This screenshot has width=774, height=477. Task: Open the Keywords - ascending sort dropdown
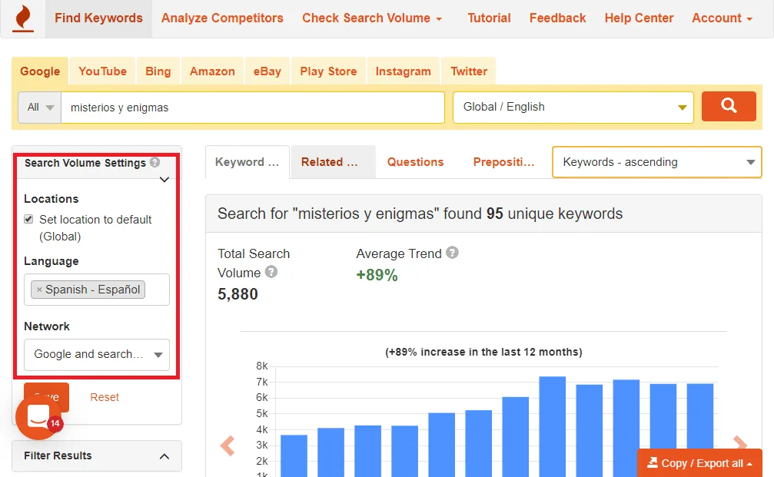[657, 162]
